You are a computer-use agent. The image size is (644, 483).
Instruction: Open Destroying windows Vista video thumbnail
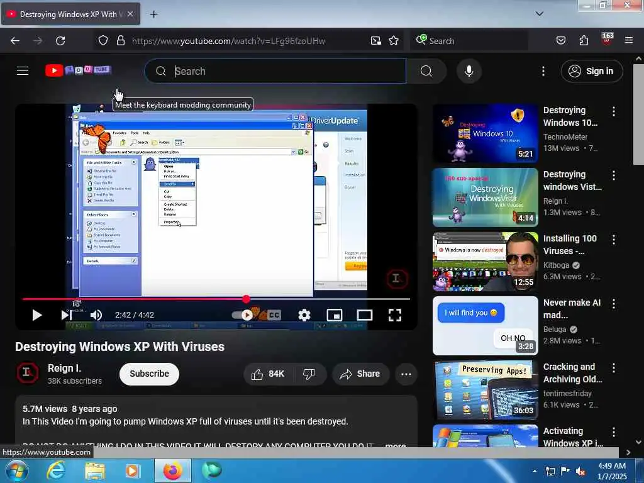[485, 197]
